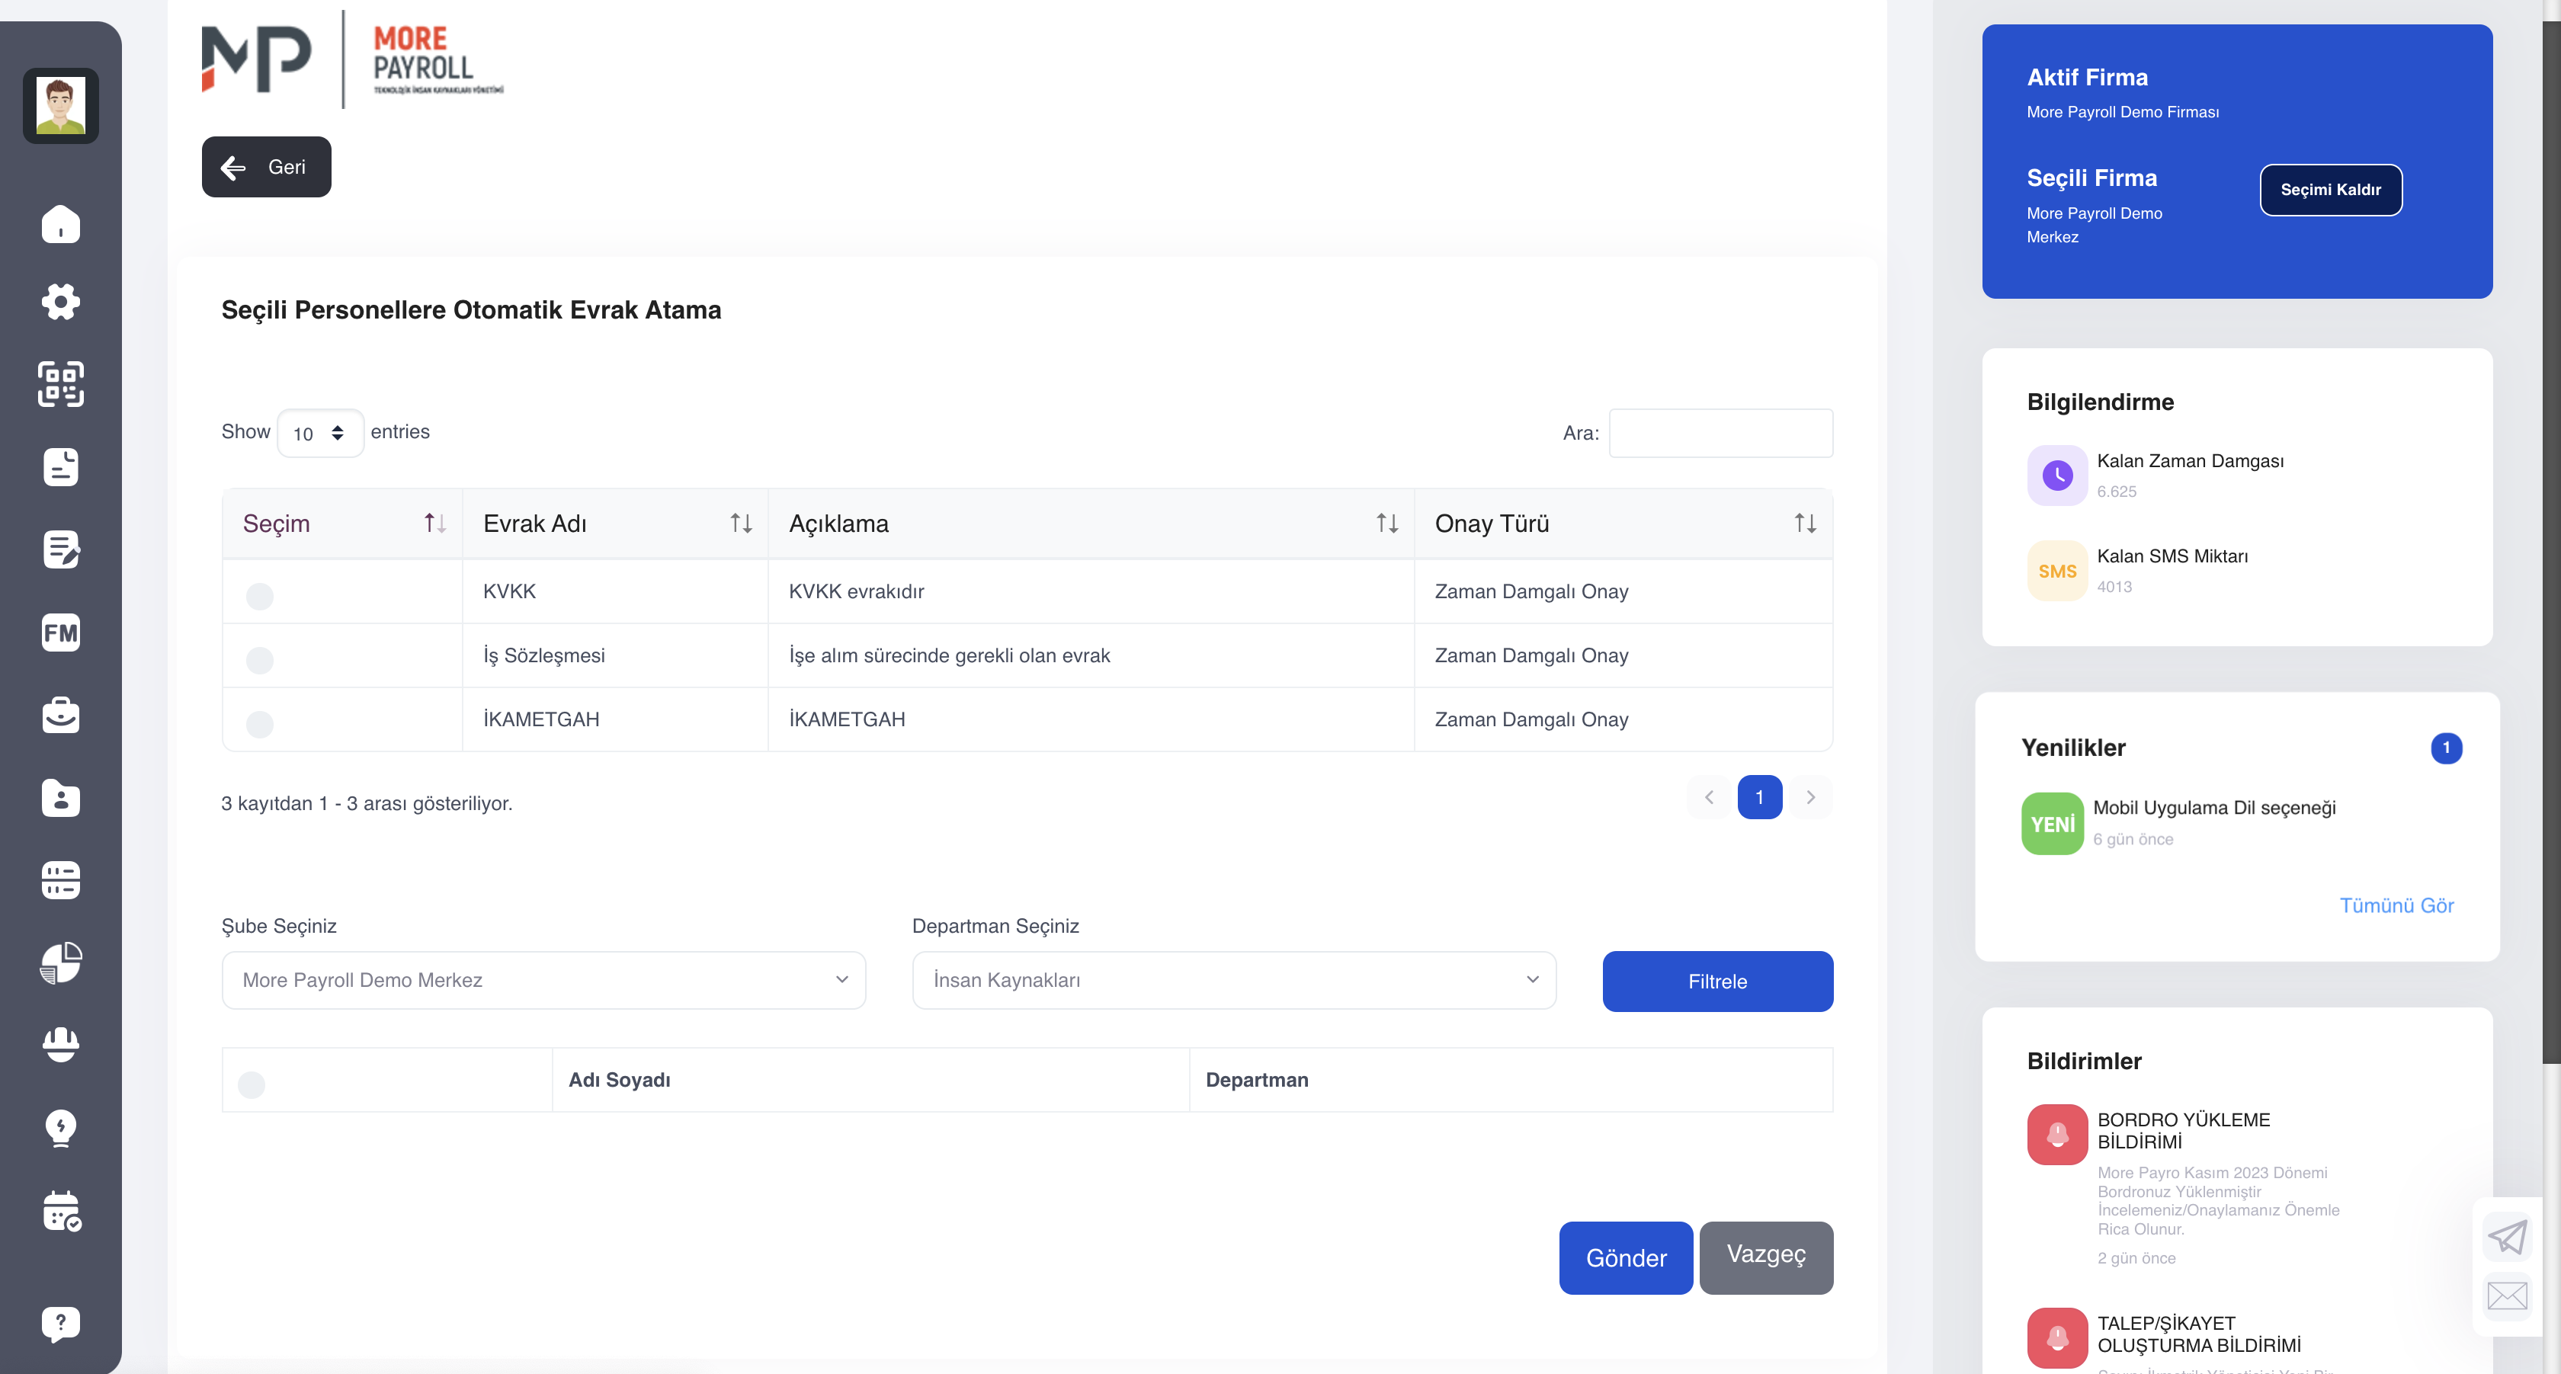
Task: Open the personnel folder icon in sidebar
Action: pos(61,797)
